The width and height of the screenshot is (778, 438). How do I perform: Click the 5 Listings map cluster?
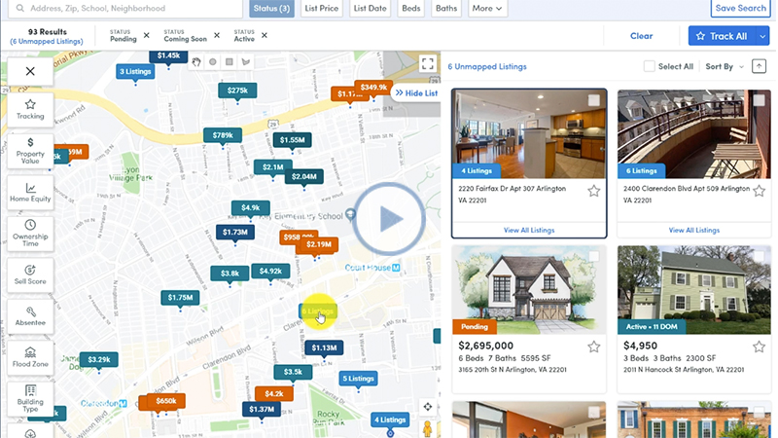(358, 379)
